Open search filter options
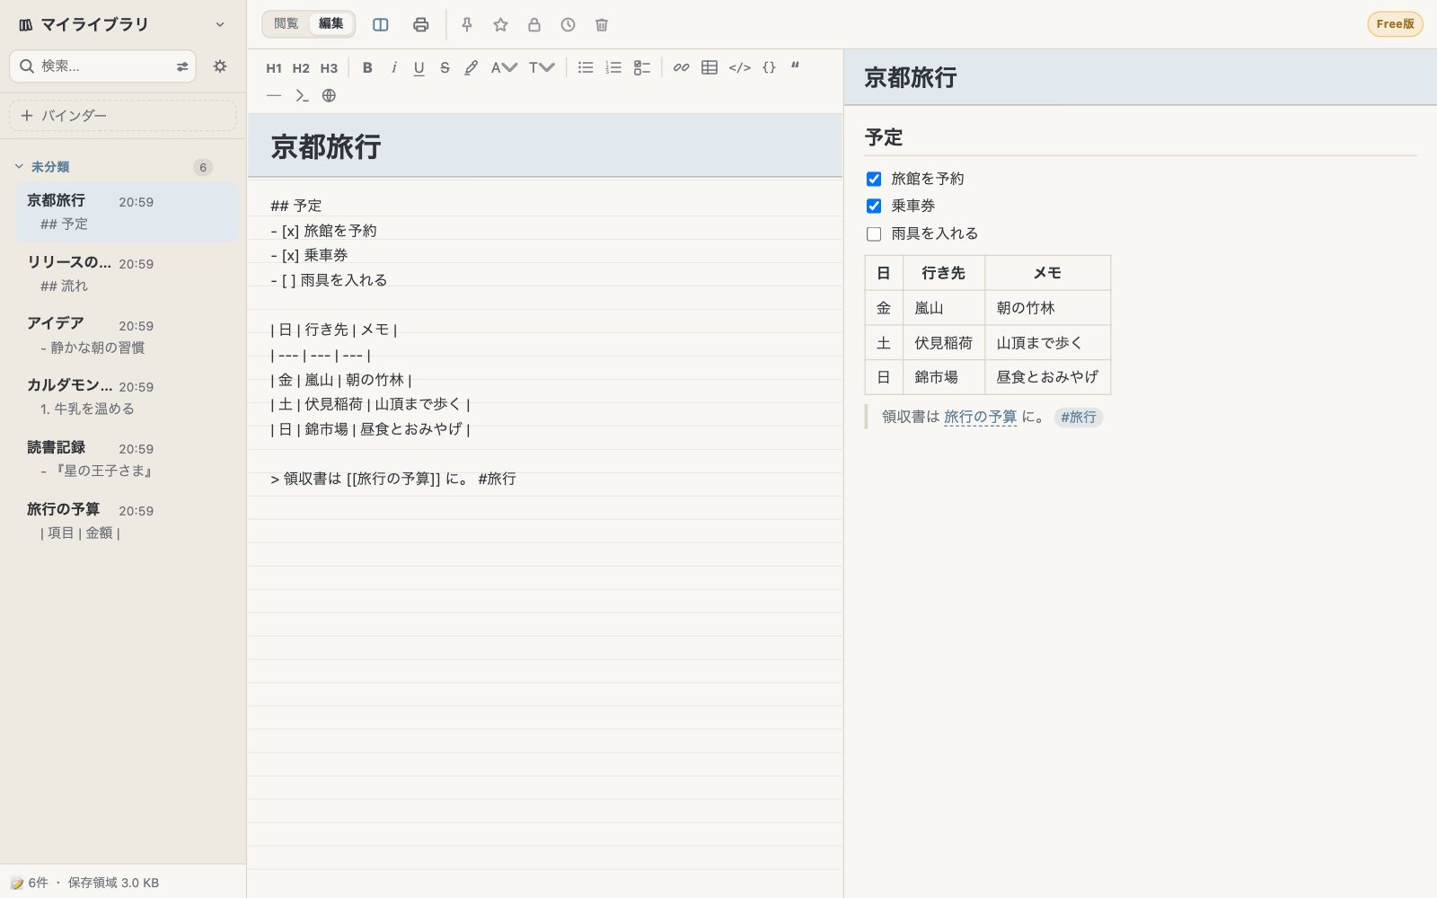The height and width of the screenshot is (898, 1437). [x=182, y=66]
